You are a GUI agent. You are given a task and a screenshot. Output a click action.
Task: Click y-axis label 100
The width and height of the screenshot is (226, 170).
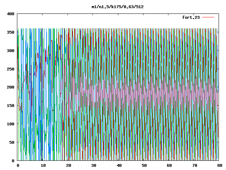tap(11, 124)
